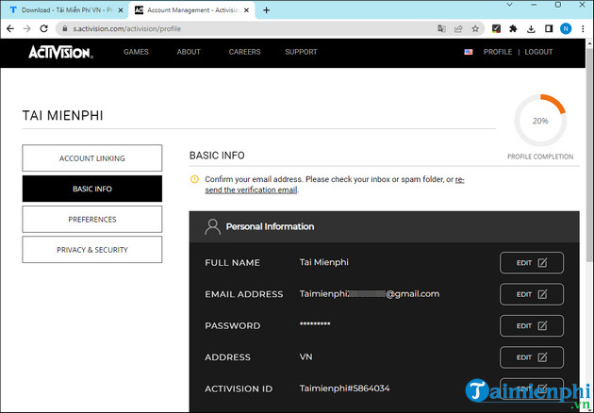This screenshot has width=594, height=413.
Task: Open the extensions puzzle piece icon
Action: 513,29
